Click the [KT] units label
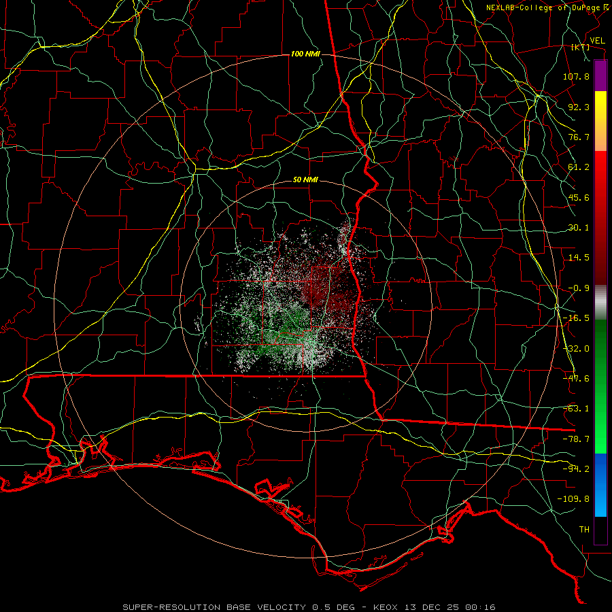Screen dimensions: 612x612 click(x=581, y=47)
